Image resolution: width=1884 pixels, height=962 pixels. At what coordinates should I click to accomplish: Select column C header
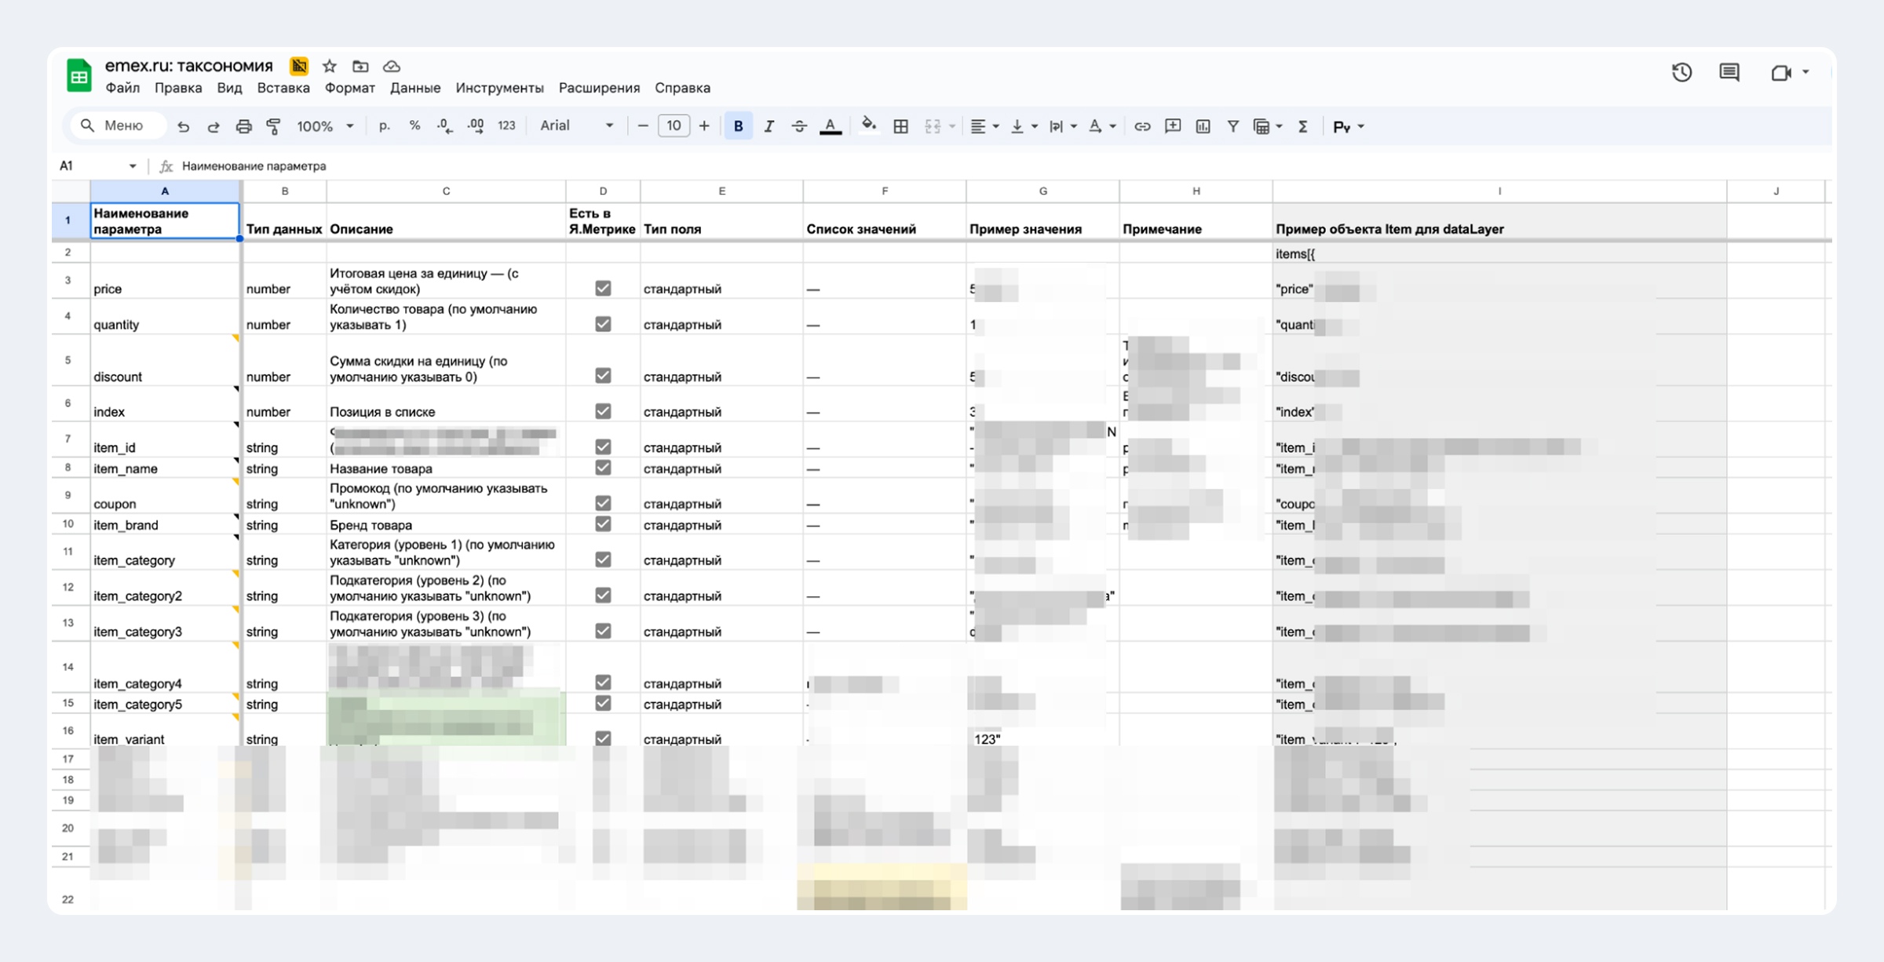[446, 191]
